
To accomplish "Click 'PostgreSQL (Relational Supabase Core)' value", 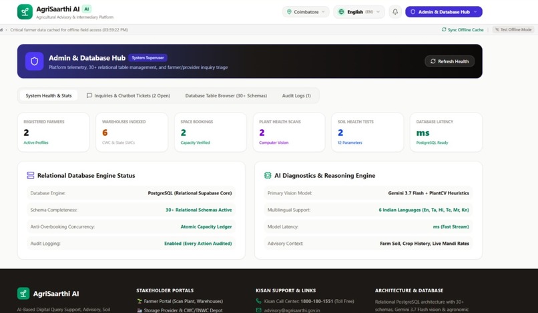I will 190,193.
